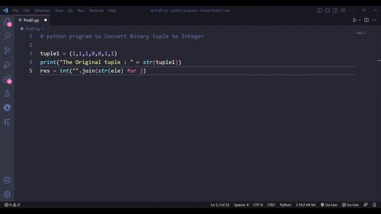Click line number 1 in gutter
Viewport: 381px width, 214px height.
(x=30, y=36)
